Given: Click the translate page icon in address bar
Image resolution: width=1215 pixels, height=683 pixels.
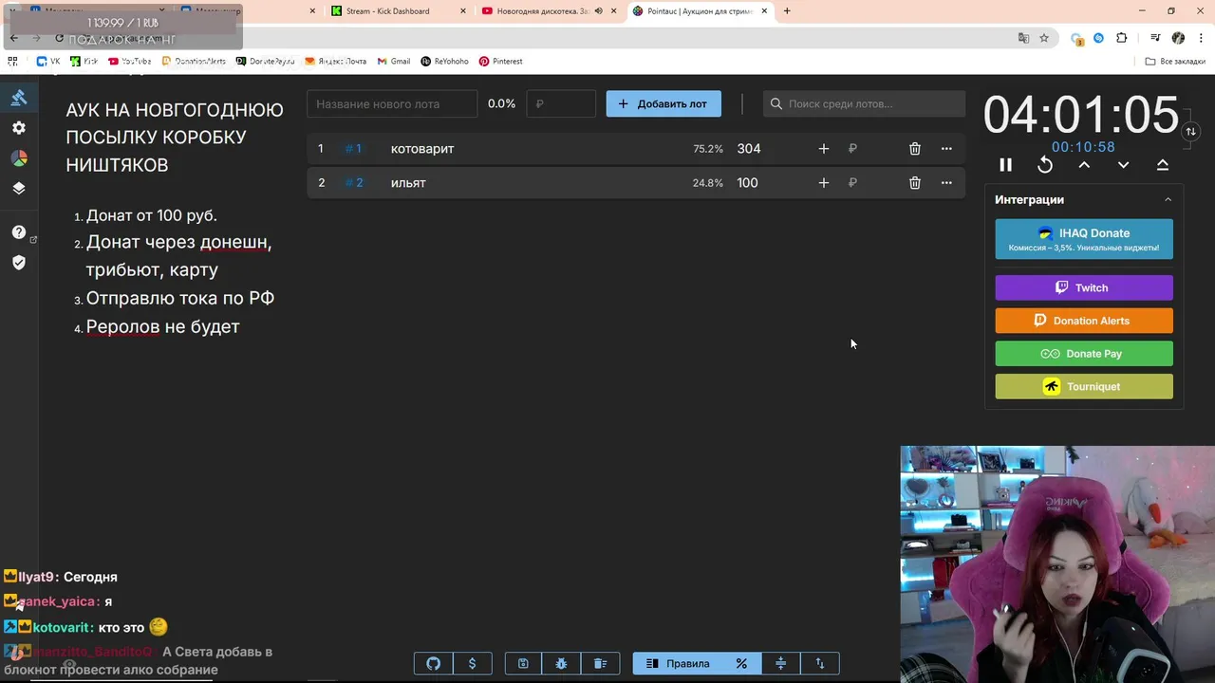Looking at the screenshot, I should 1023,38.
